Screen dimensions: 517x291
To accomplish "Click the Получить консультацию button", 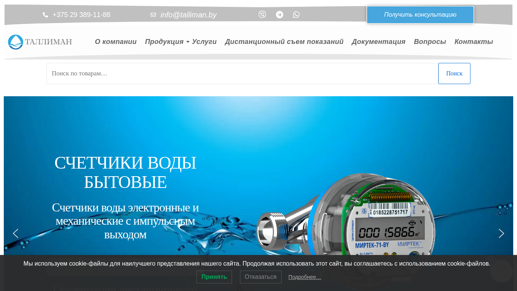I will (x=420, y=15).
